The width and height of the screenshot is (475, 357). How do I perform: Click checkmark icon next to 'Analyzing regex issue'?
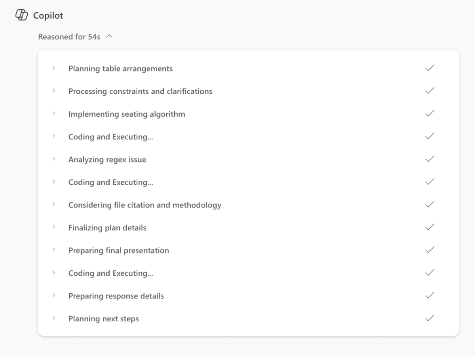pos(429,159)
